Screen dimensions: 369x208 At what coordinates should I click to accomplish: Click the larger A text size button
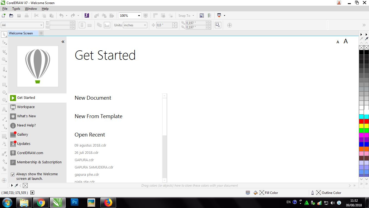pos(346,41)
